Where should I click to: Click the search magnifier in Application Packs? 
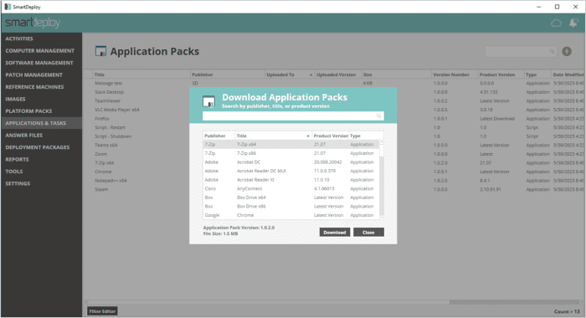[552, 52]
